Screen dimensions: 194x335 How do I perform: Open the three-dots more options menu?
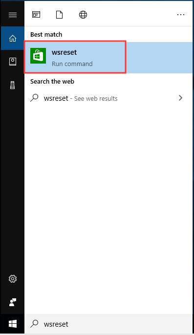point(181,15)
